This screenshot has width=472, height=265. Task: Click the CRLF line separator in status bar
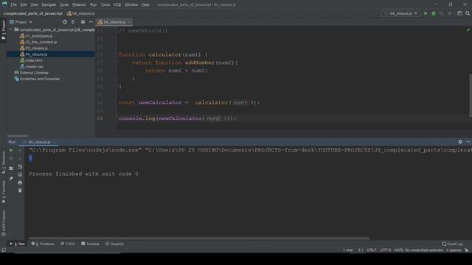pos(371,250)
